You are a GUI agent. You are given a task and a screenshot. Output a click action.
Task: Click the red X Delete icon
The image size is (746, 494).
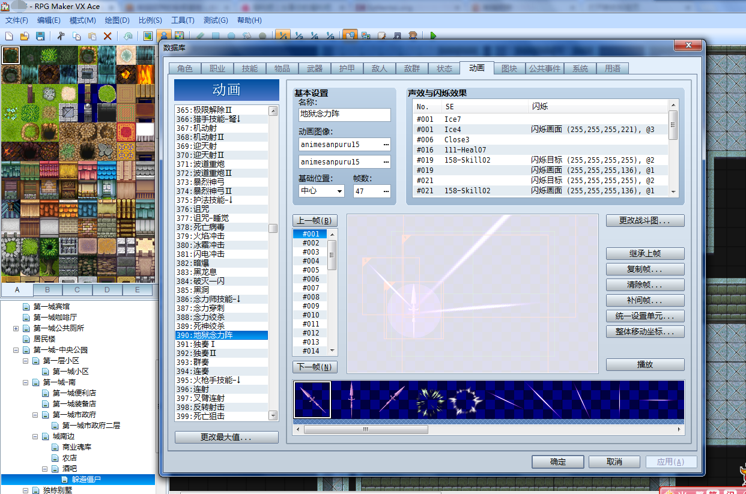coord(108,36)
